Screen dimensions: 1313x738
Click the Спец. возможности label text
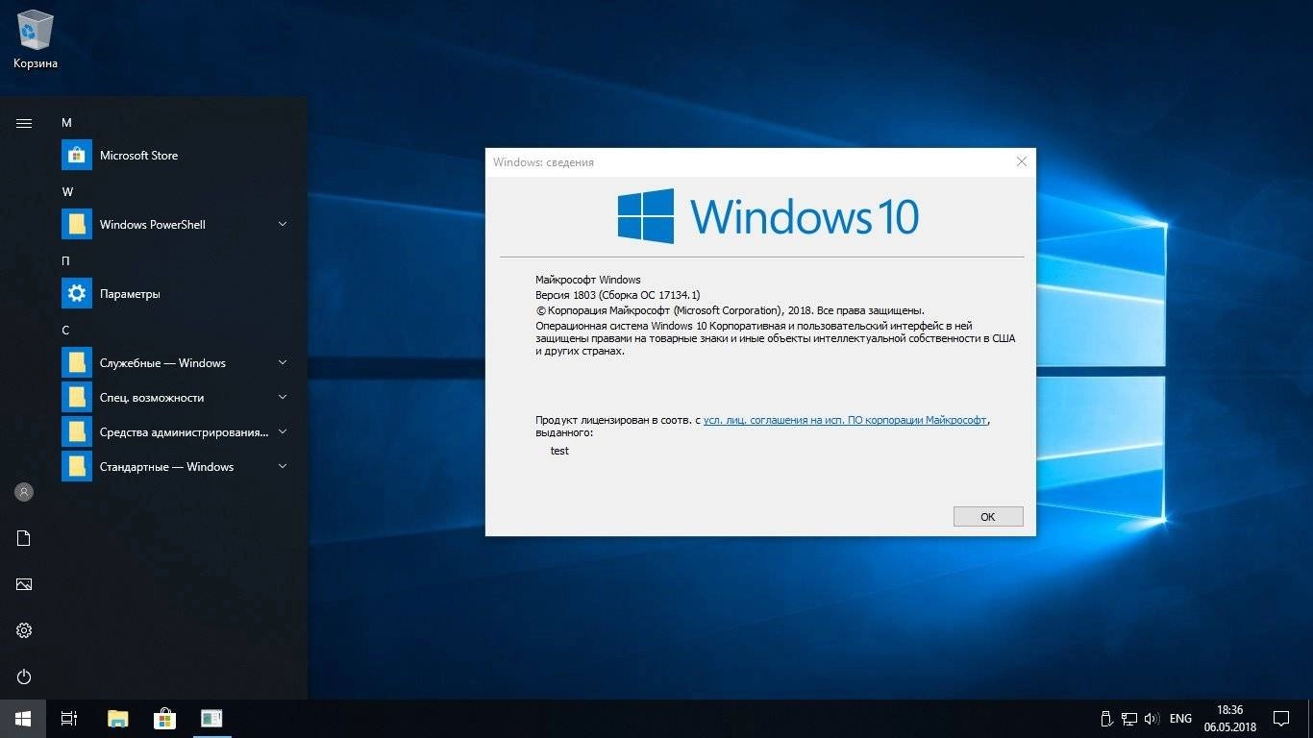point(152,397)
